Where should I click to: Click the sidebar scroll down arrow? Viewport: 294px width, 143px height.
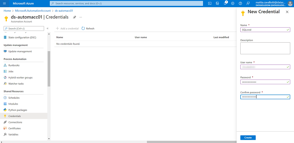49,139
